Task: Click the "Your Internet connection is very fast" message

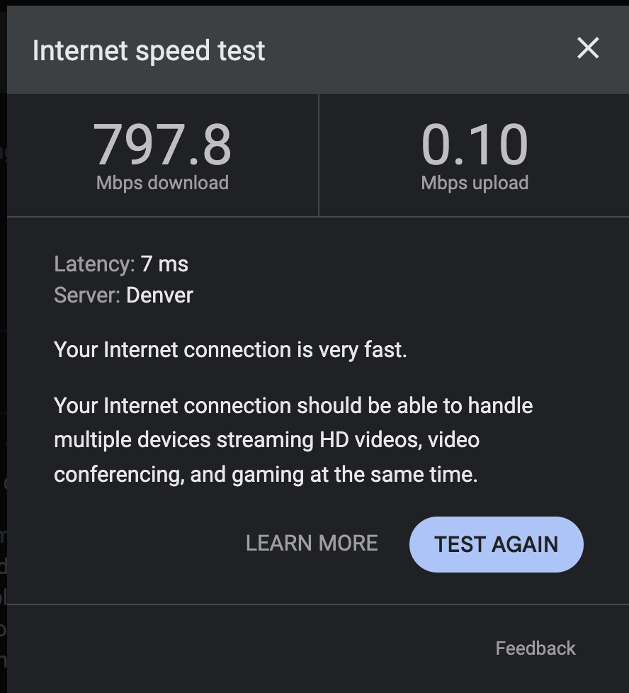Action: click(x=230, y=349)
